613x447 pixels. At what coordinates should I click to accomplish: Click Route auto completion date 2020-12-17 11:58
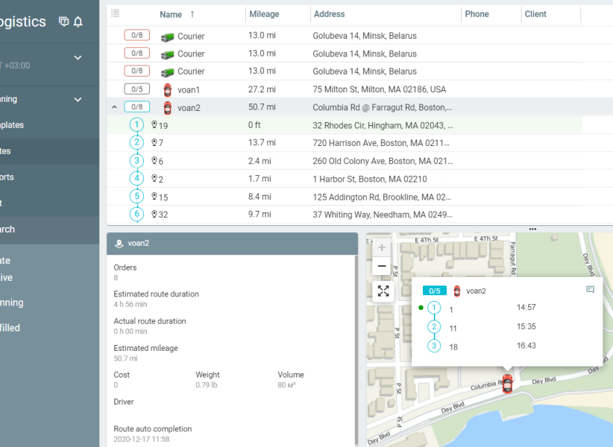[x=142, y=440]
